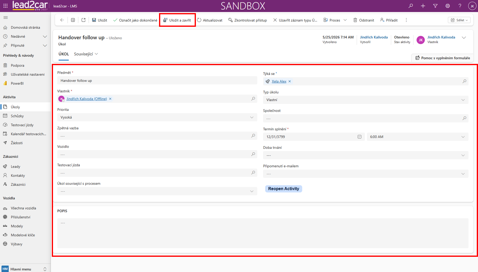Open record in new window icon
The image size is (478, 272).
(x=83, y=20)
